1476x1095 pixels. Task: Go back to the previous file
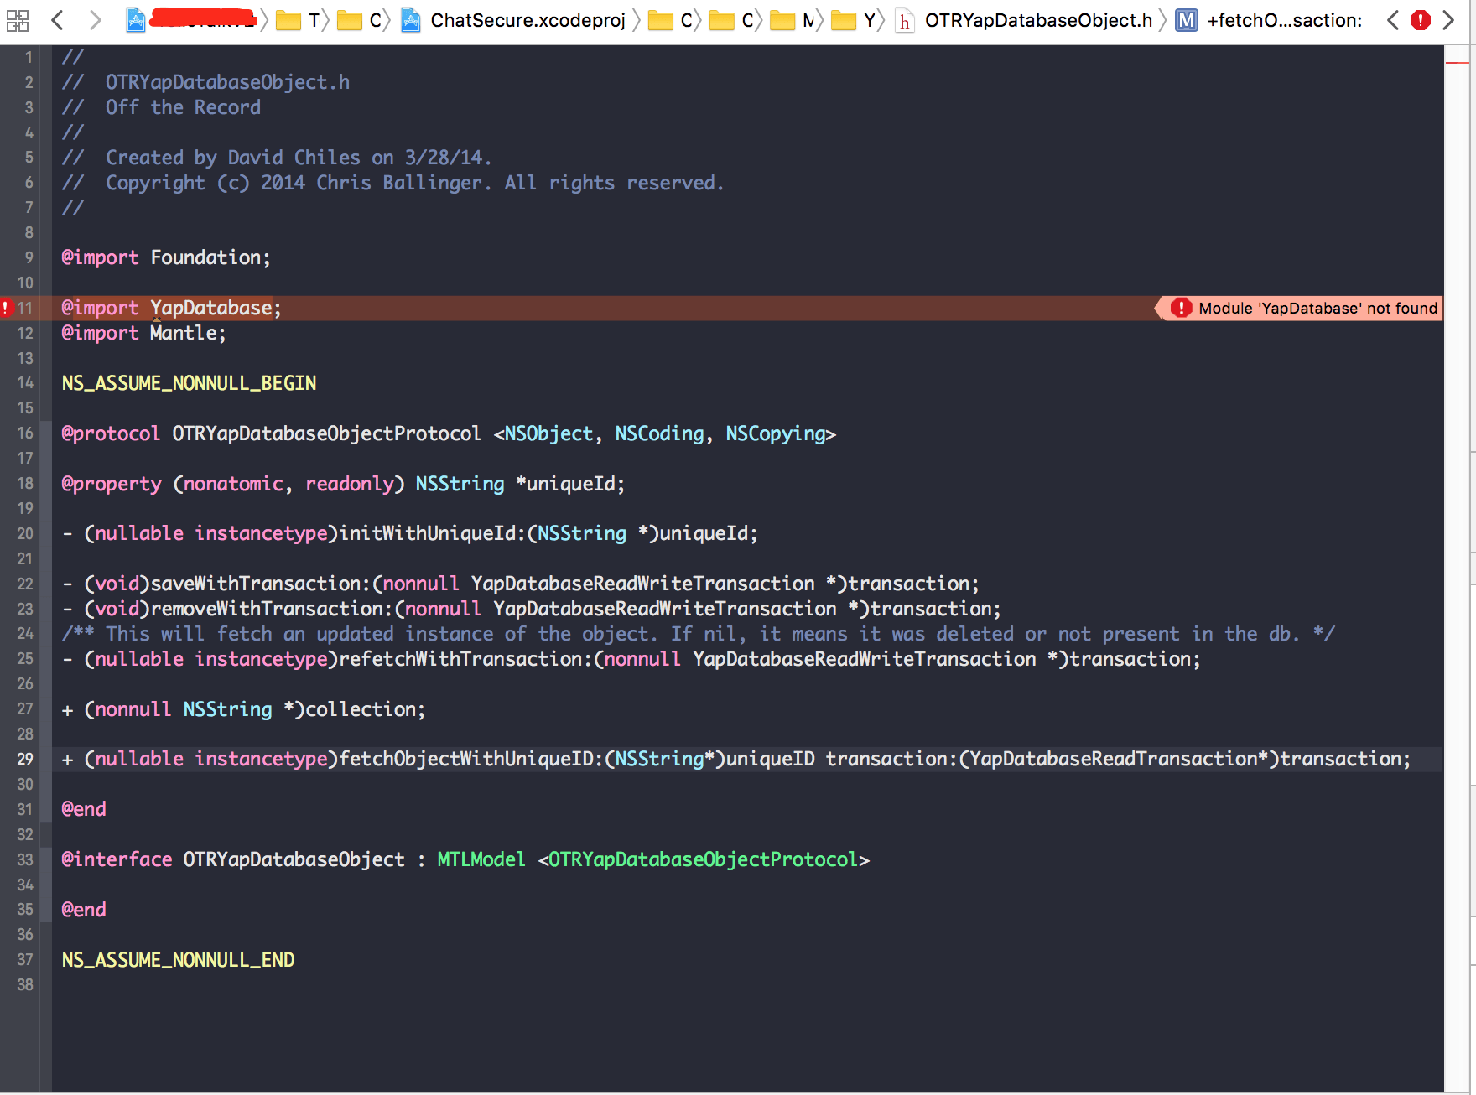coord(57,20)
